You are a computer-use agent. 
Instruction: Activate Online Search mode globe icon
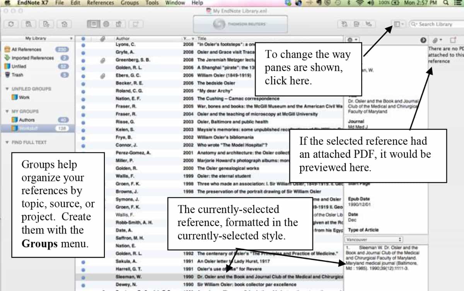pos(106,24)
